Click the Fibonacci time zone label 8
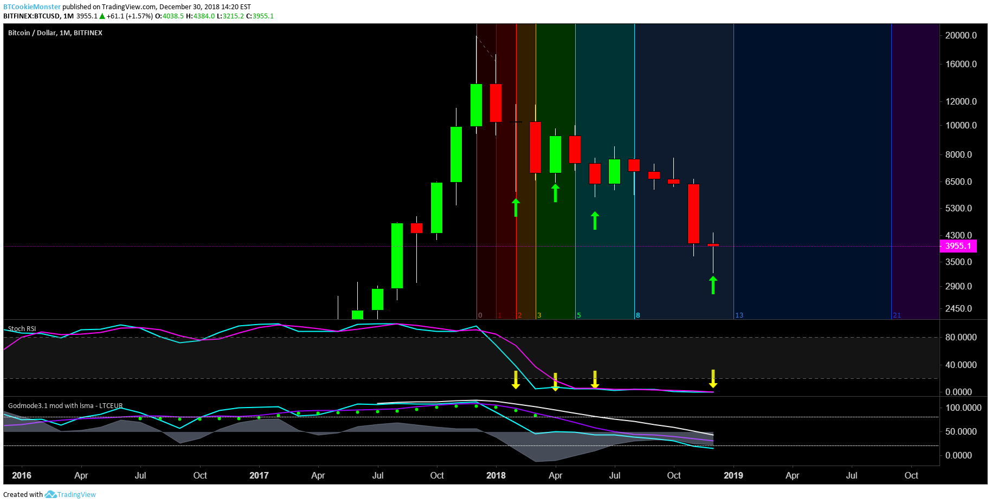Viewport: 991px width, 504px height. point(638,315)
